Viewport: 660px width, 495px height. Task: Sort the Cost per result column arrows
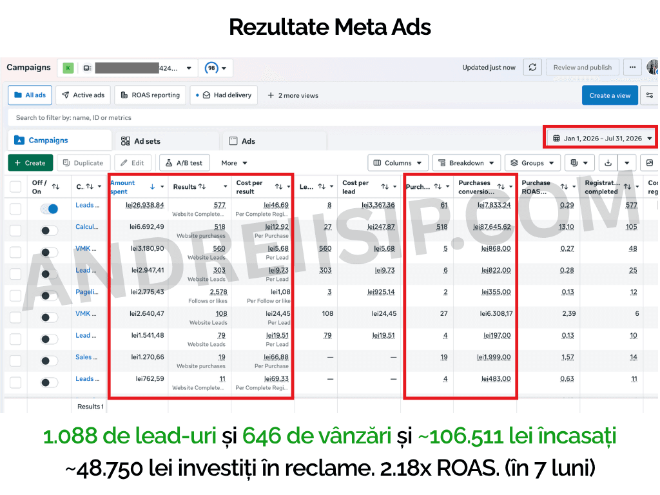click(x=278, y=186)
